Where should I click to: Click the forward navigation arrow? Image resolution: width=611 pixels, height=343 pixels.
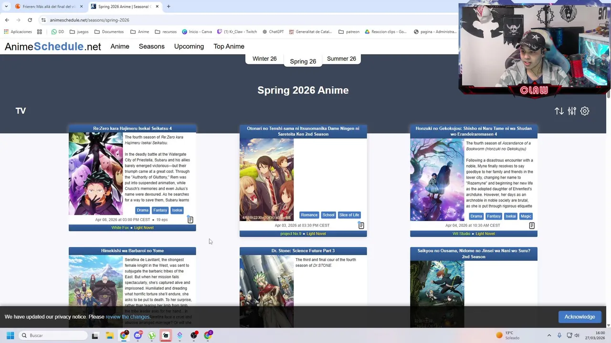[x=18, y=20]
